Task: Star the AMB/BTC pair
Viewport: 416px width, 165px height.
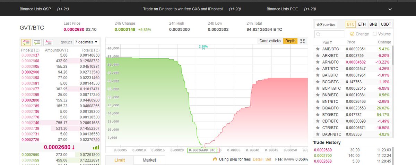Action: tap(318, 49)
